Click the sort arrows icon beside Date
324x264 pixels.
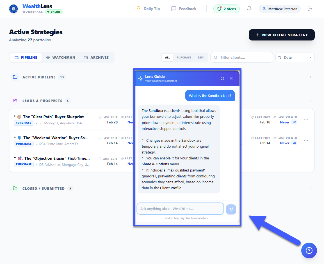coord(280,57)
